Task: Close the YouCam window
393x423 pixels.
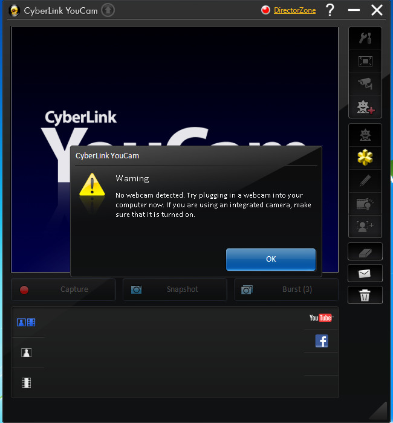Action: point(377,10)
